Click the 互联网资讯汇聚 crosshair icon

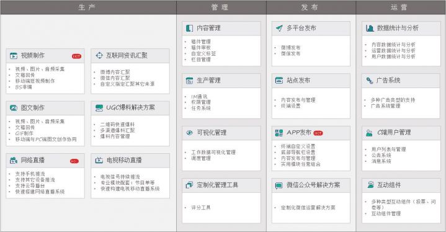pyautogui.click(x=99, y=55)
